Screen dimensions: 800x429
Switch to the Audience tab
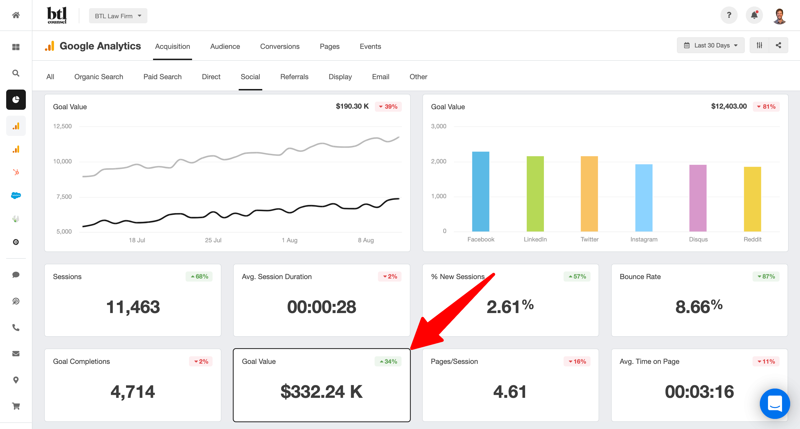[225, 47]
